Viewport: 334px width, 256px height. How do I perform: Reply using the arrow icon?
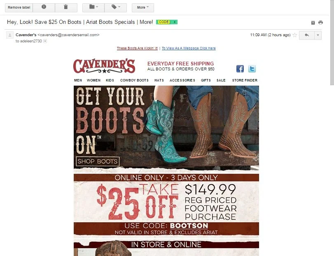point(307,35)
